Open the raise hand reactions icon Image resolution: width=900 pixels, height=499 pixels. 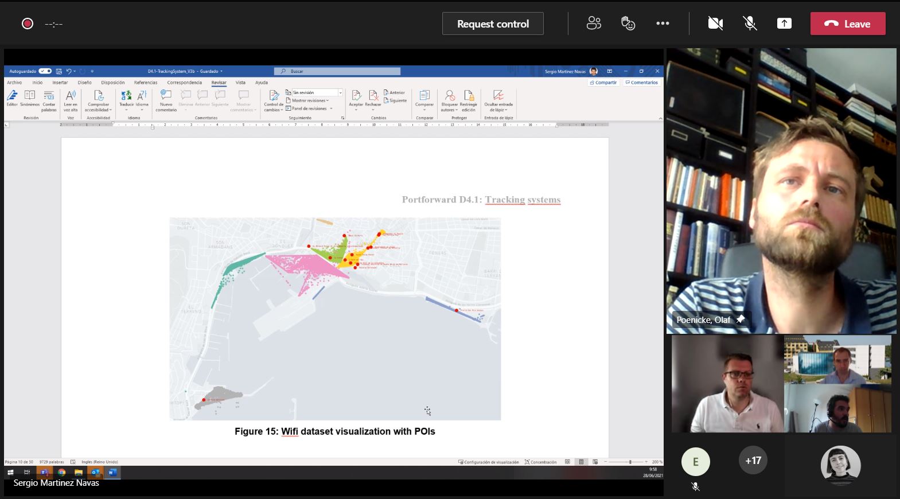[x=628, y=23]
